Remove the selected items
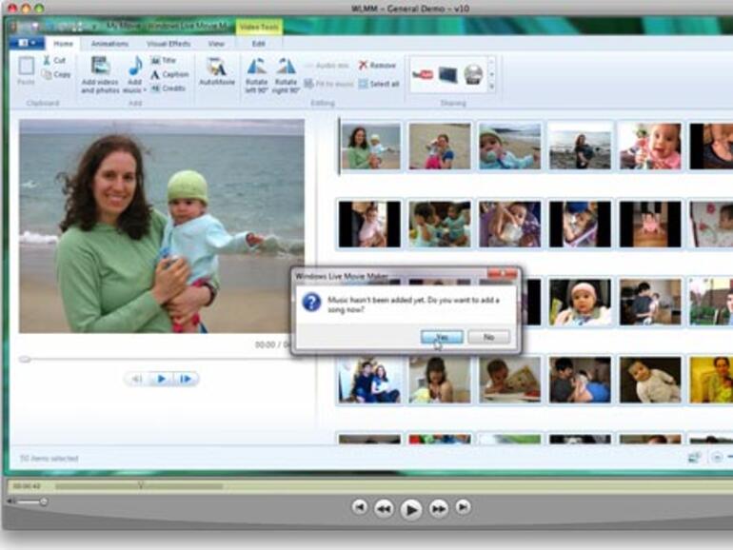Image resolution: width=733 pixels, height=550 pixels. click(x=377, y=66)
